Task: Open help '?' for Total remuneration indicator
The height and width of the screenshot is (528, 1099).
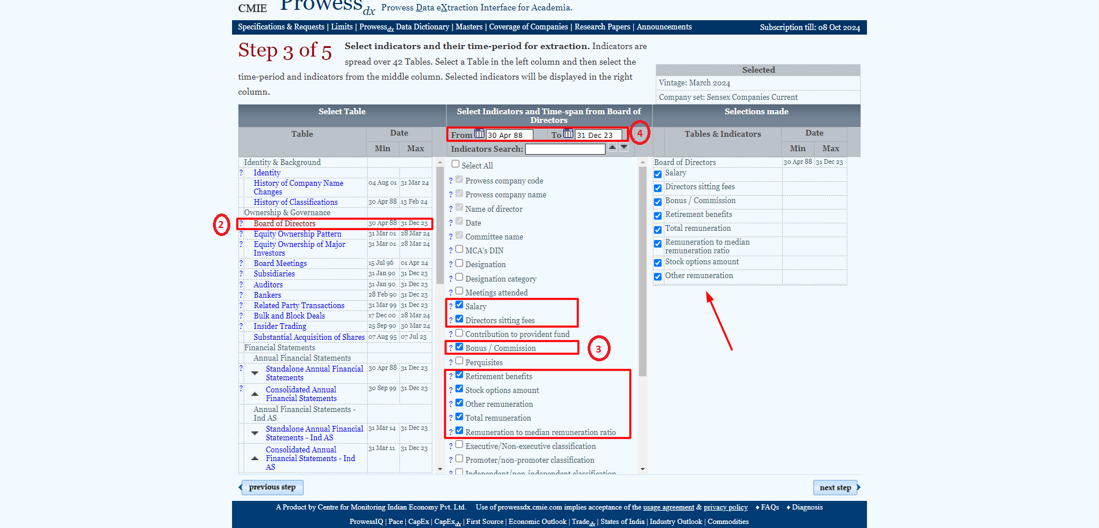Action: (x=451, y=418)
